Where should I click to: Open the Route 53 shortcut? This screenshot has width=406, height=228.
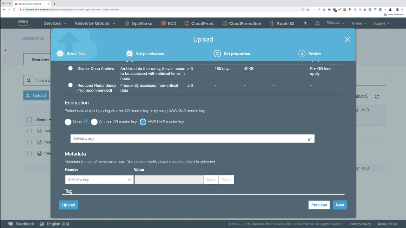tap(282, 23)
